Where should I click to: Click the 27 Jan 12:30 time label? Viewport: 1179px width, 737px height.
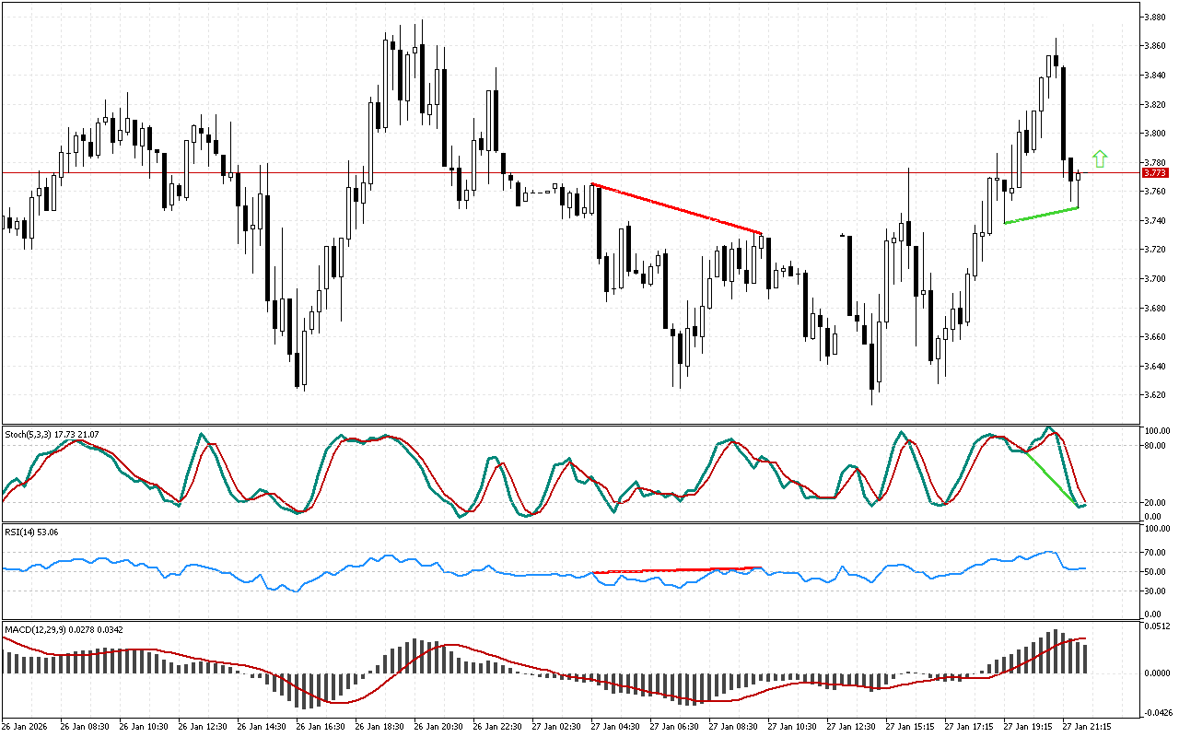pos(849,726)
